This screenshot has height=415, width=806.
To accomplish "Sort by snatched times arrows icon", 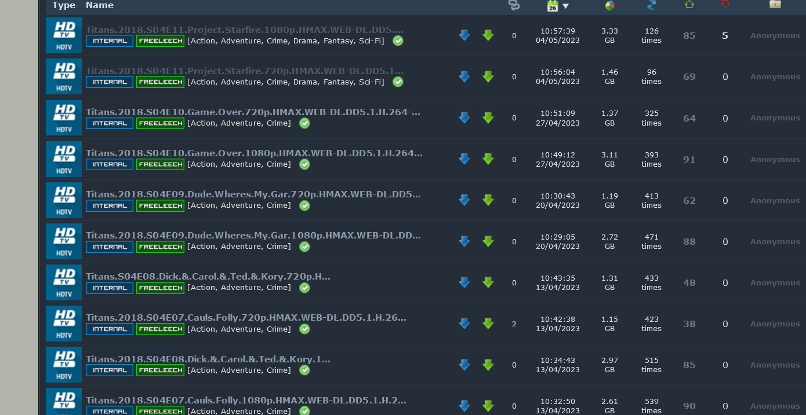I will pos(651,5).
